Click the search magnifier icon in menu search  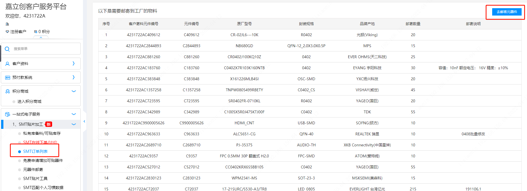[x=7, y=49]
